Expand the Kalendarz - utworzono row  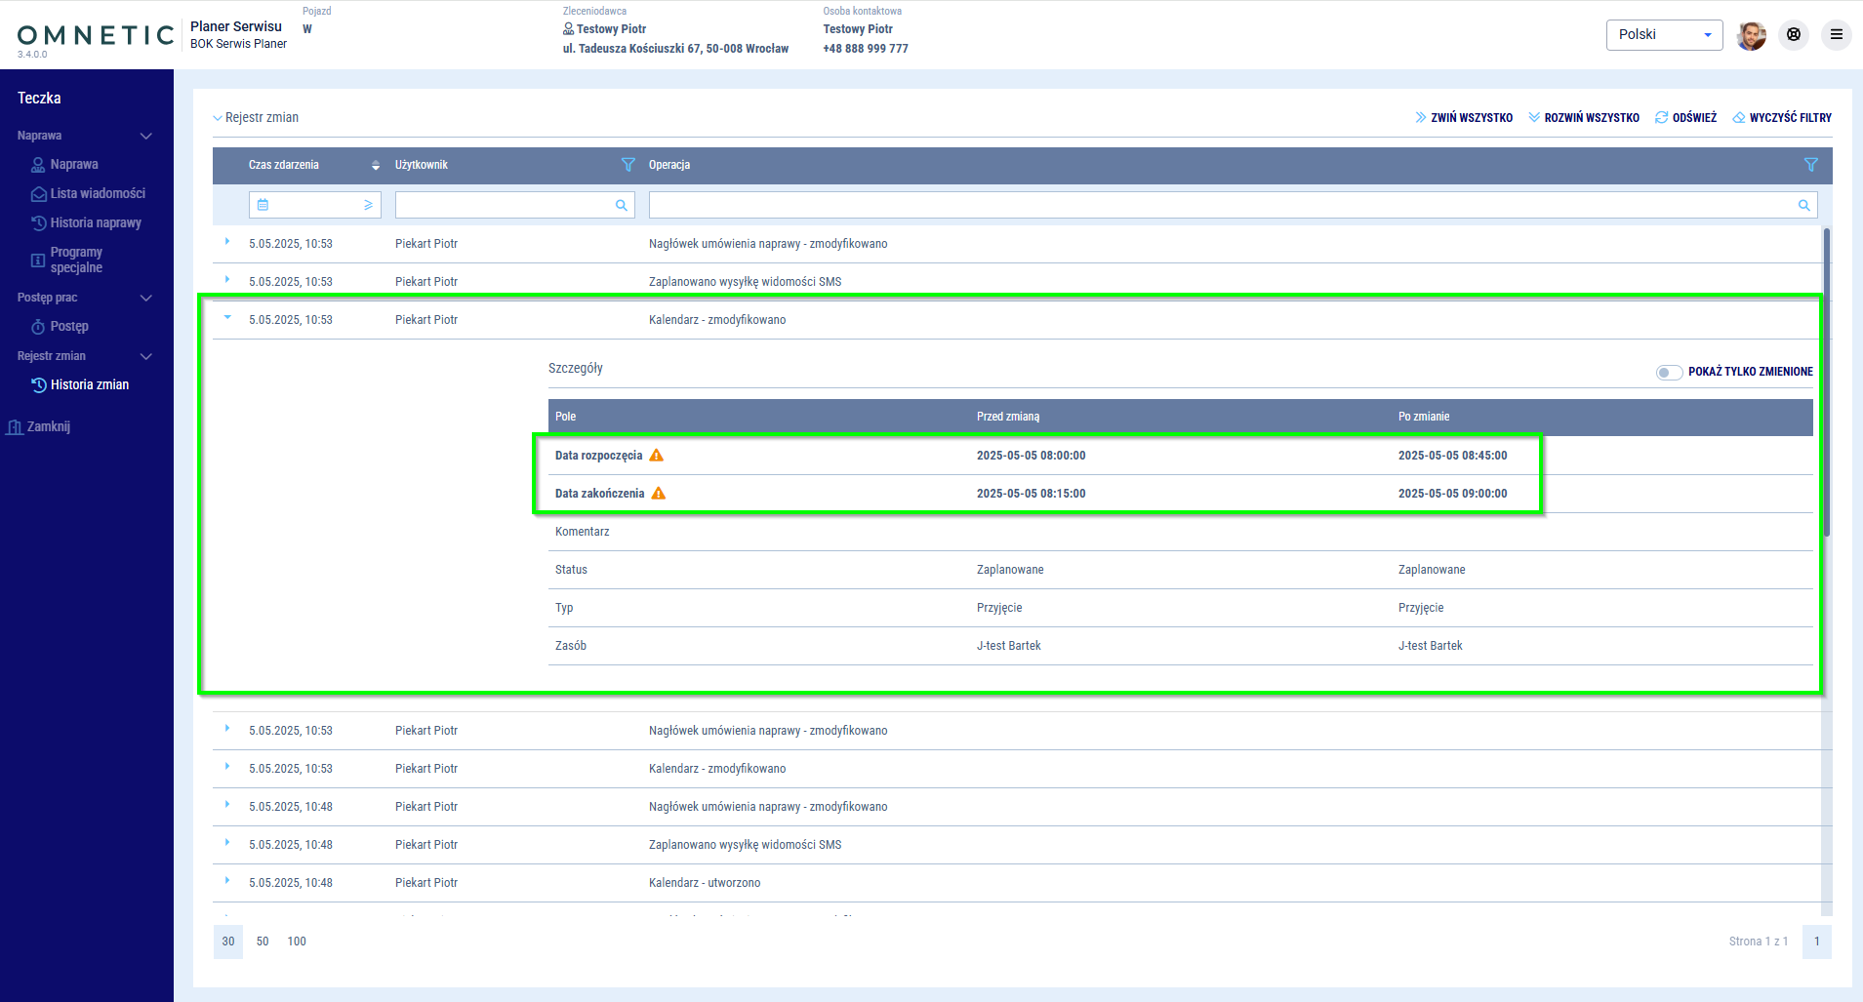(x=227, y=881)
